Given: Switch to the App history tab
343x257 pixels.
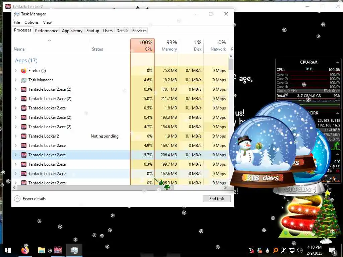Looking at the screenshot, I should click(x=72, y=31).
